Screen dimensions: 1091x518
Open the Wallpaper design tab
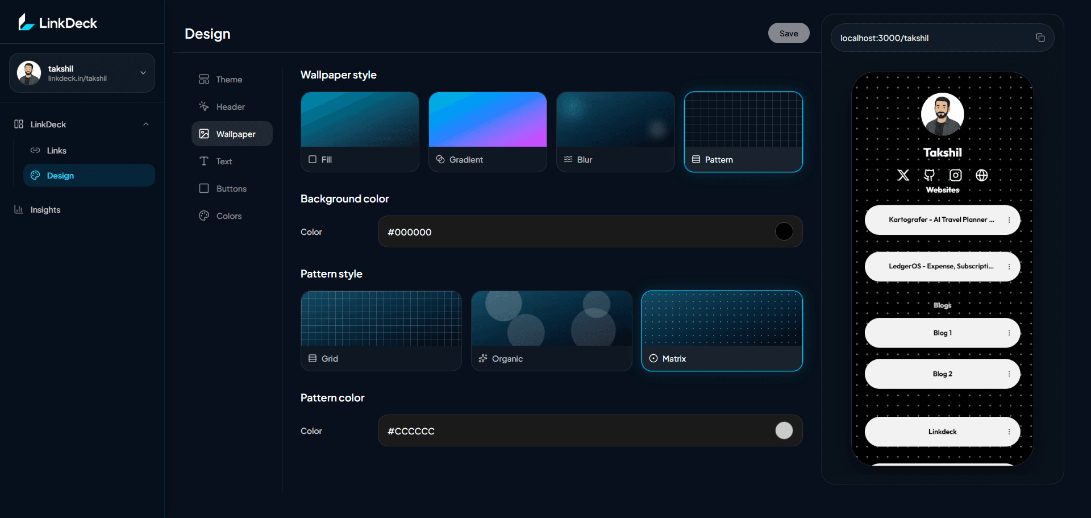click(x=232, y=134)
